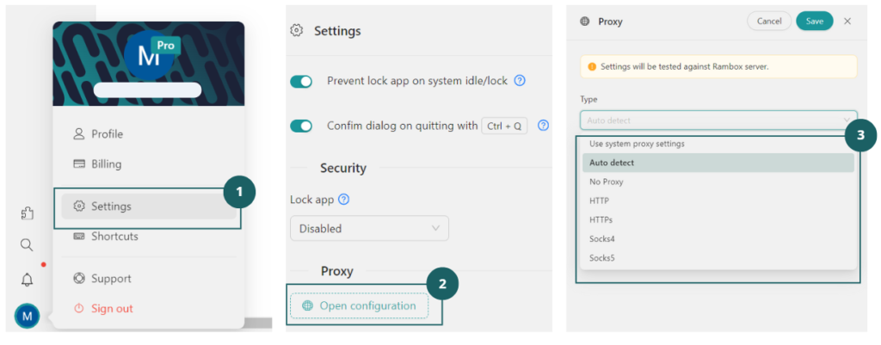The image size is (881, 345).
Task: Click the Open configuration proxy button
Action: point(359,305)
